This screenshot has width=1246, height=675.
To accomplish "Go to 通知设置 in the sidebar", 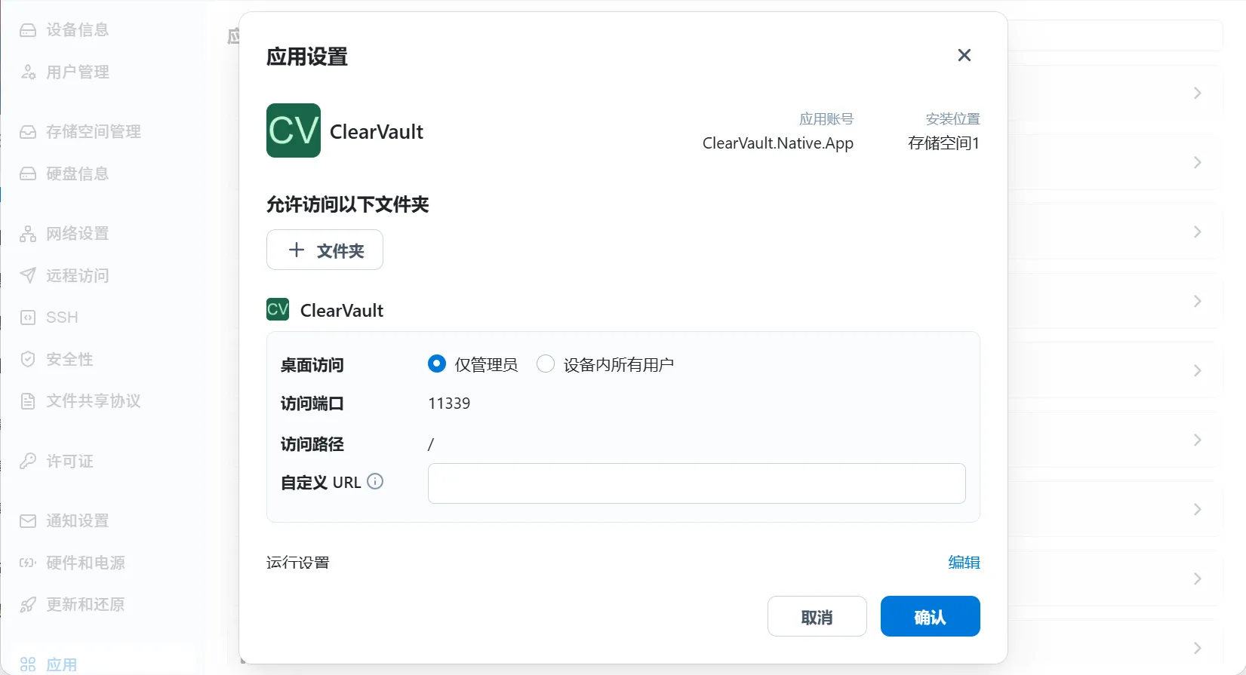I will point(65,521).
